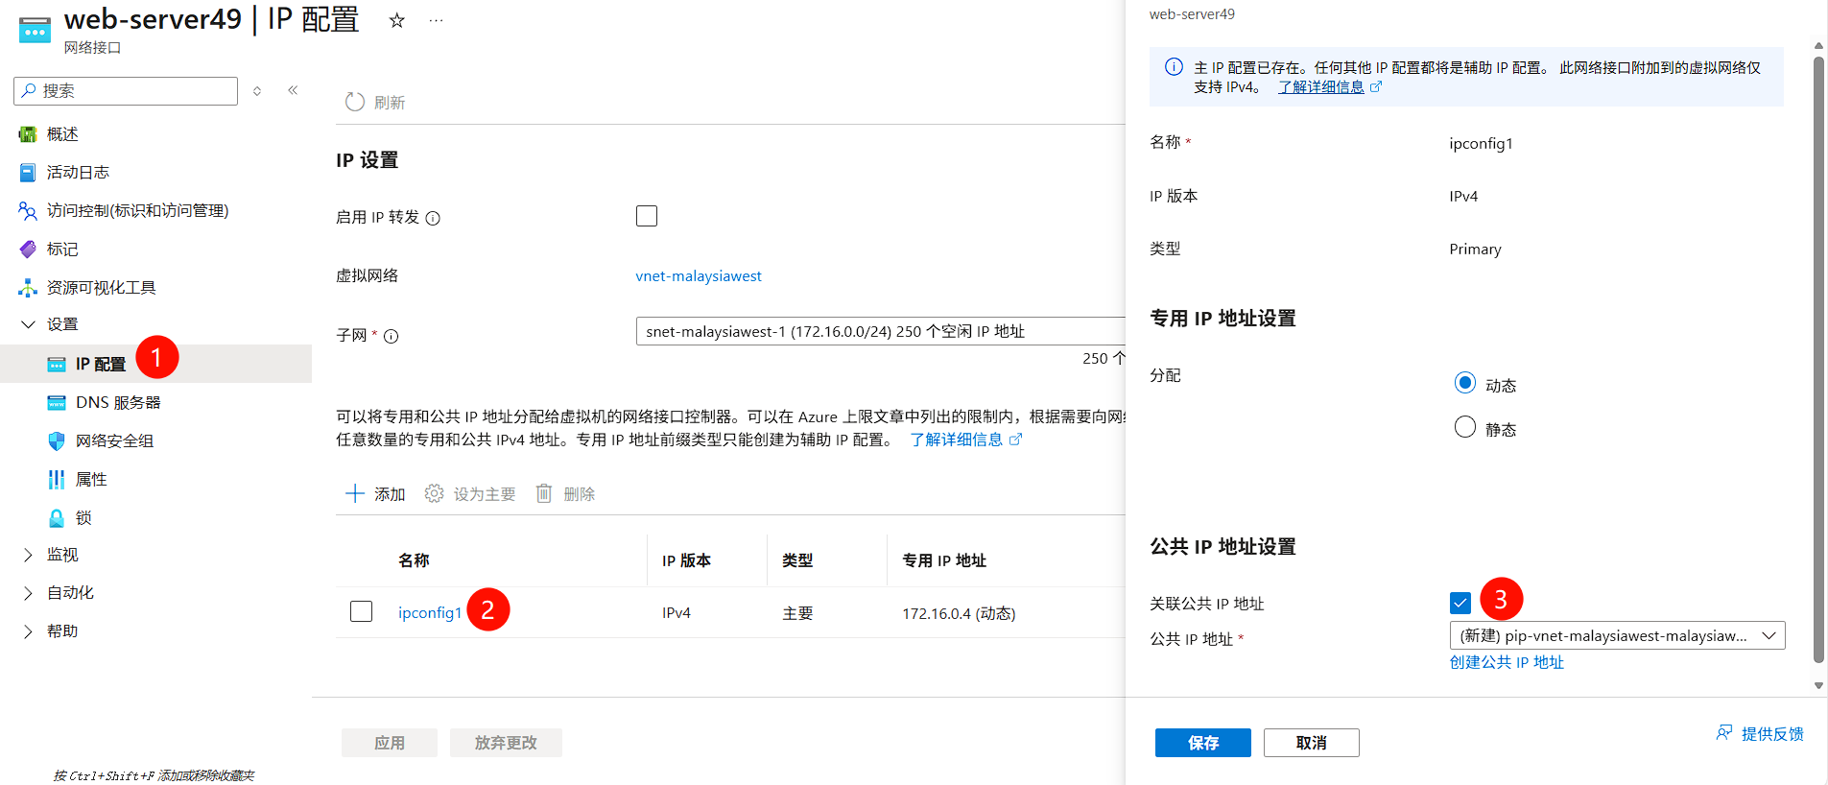Show info tooltip for 子网
This screenshot has height=785, width=1828.
pos(391,336)
